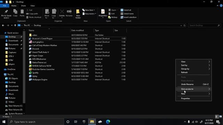Open Group by submenu in context menu
This screenshot has height=125, width=223.
coord(194,69)
